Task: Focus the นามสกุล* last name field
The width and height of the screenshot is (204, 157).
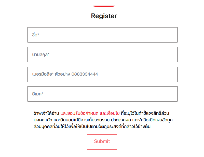Action: click(x=102, y=55)
